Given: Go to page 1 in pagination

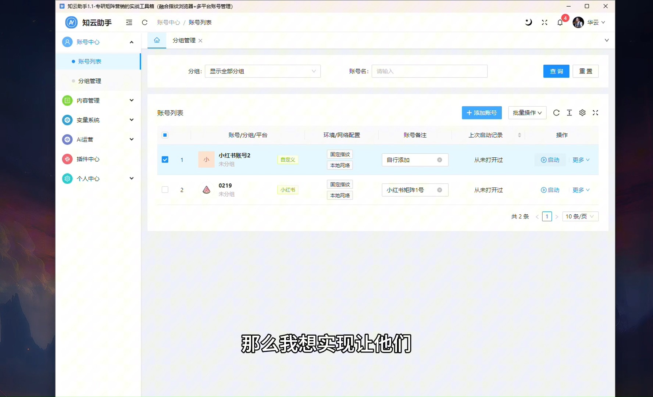Looking at the screenshot, I should [547, 217].
